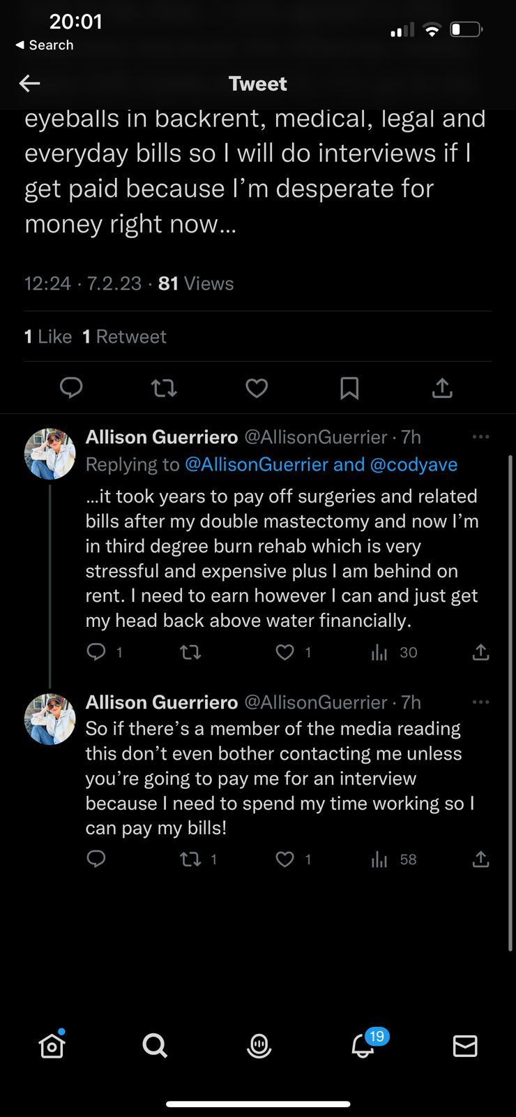Bookmark the main tweet
The height and width of the screenshot is (1117, 516).
coord(349,387)
